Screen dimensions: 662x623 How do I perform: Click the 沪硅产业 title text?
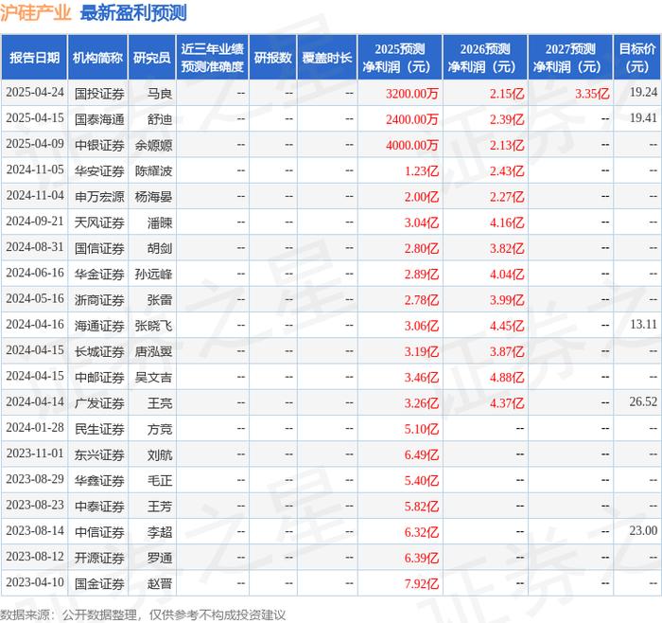click(36, 12)
